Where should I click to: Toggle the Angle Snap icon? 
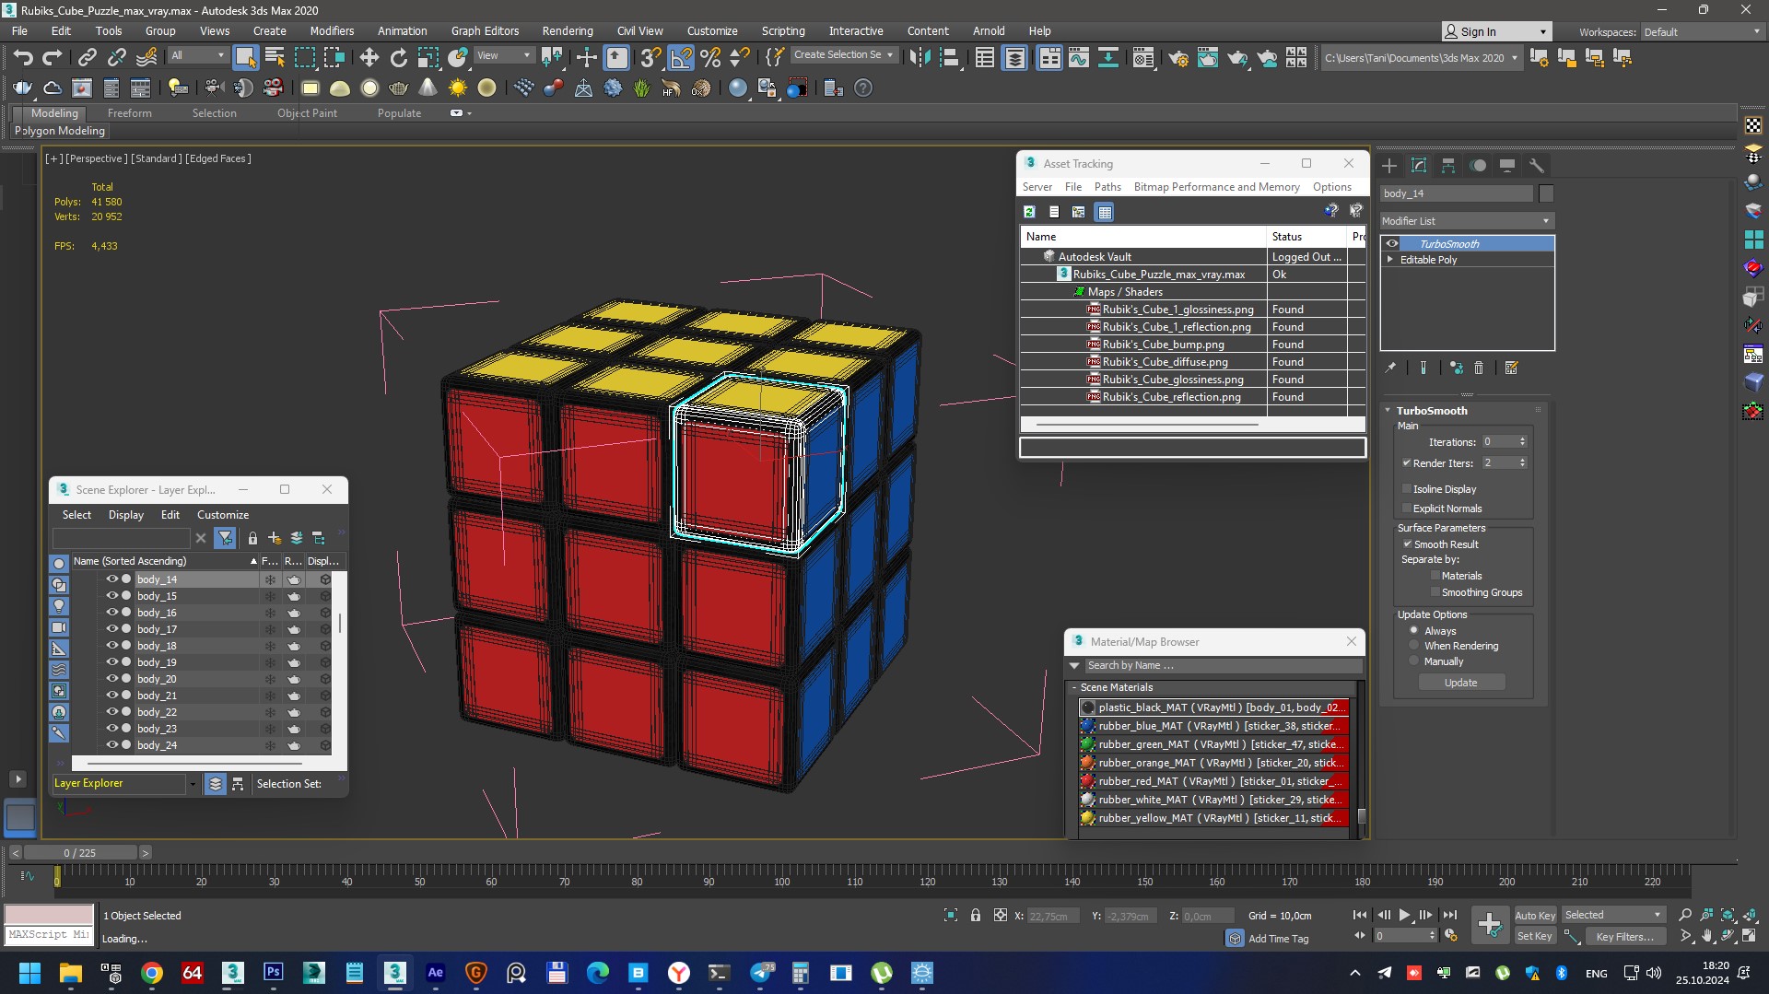[681, 58]
